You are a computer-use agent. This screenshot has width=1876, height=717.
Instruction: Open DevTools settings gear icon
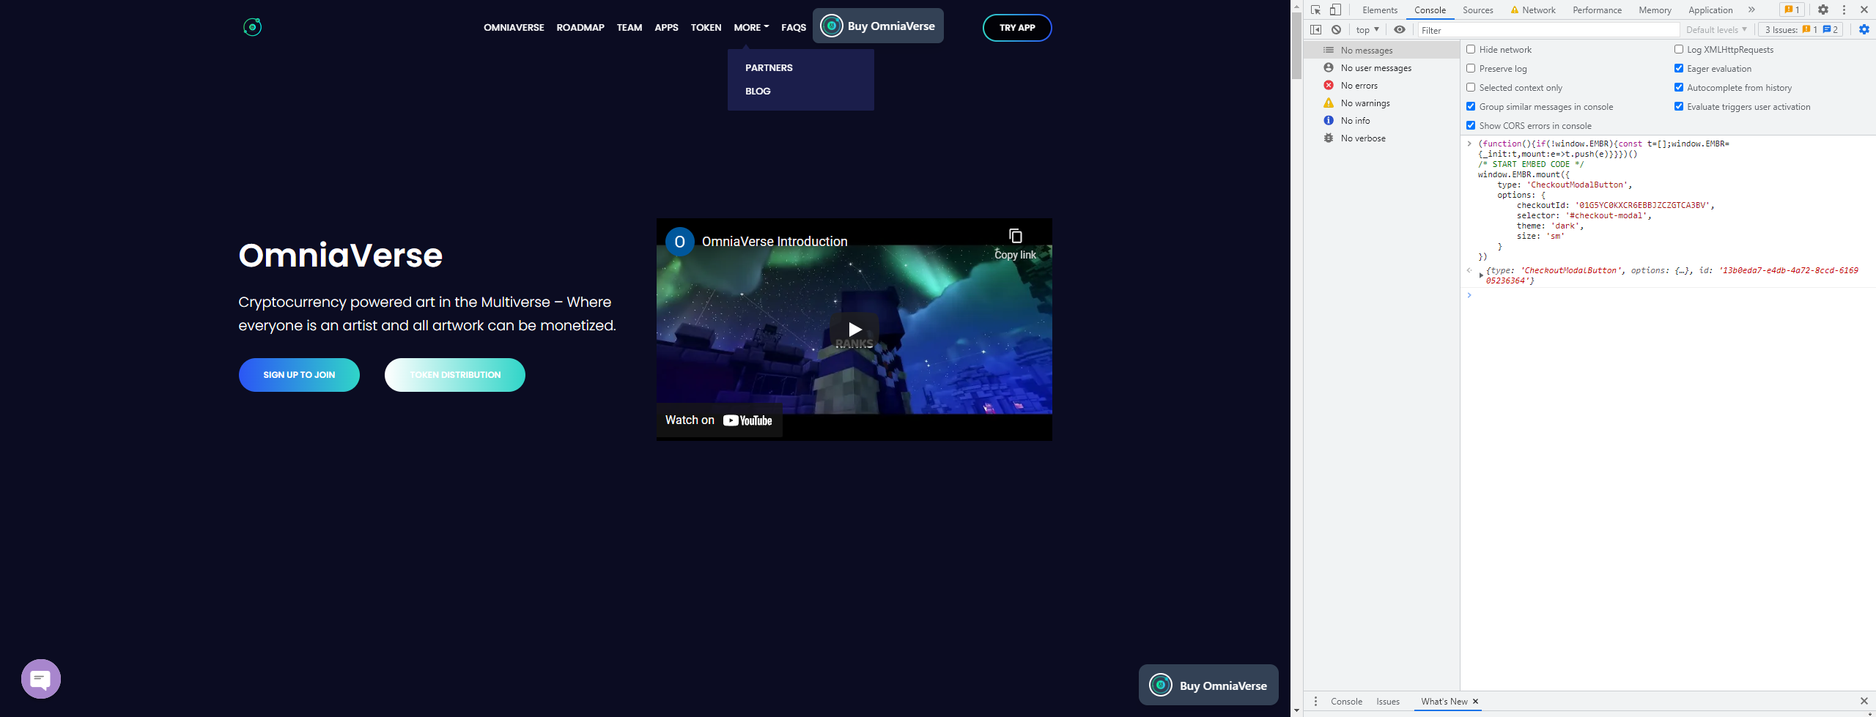1823,10
